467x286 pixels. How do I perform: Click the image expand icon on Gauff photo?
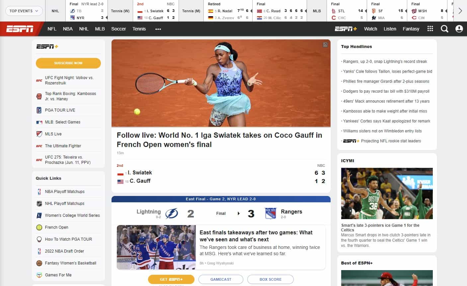325,45
